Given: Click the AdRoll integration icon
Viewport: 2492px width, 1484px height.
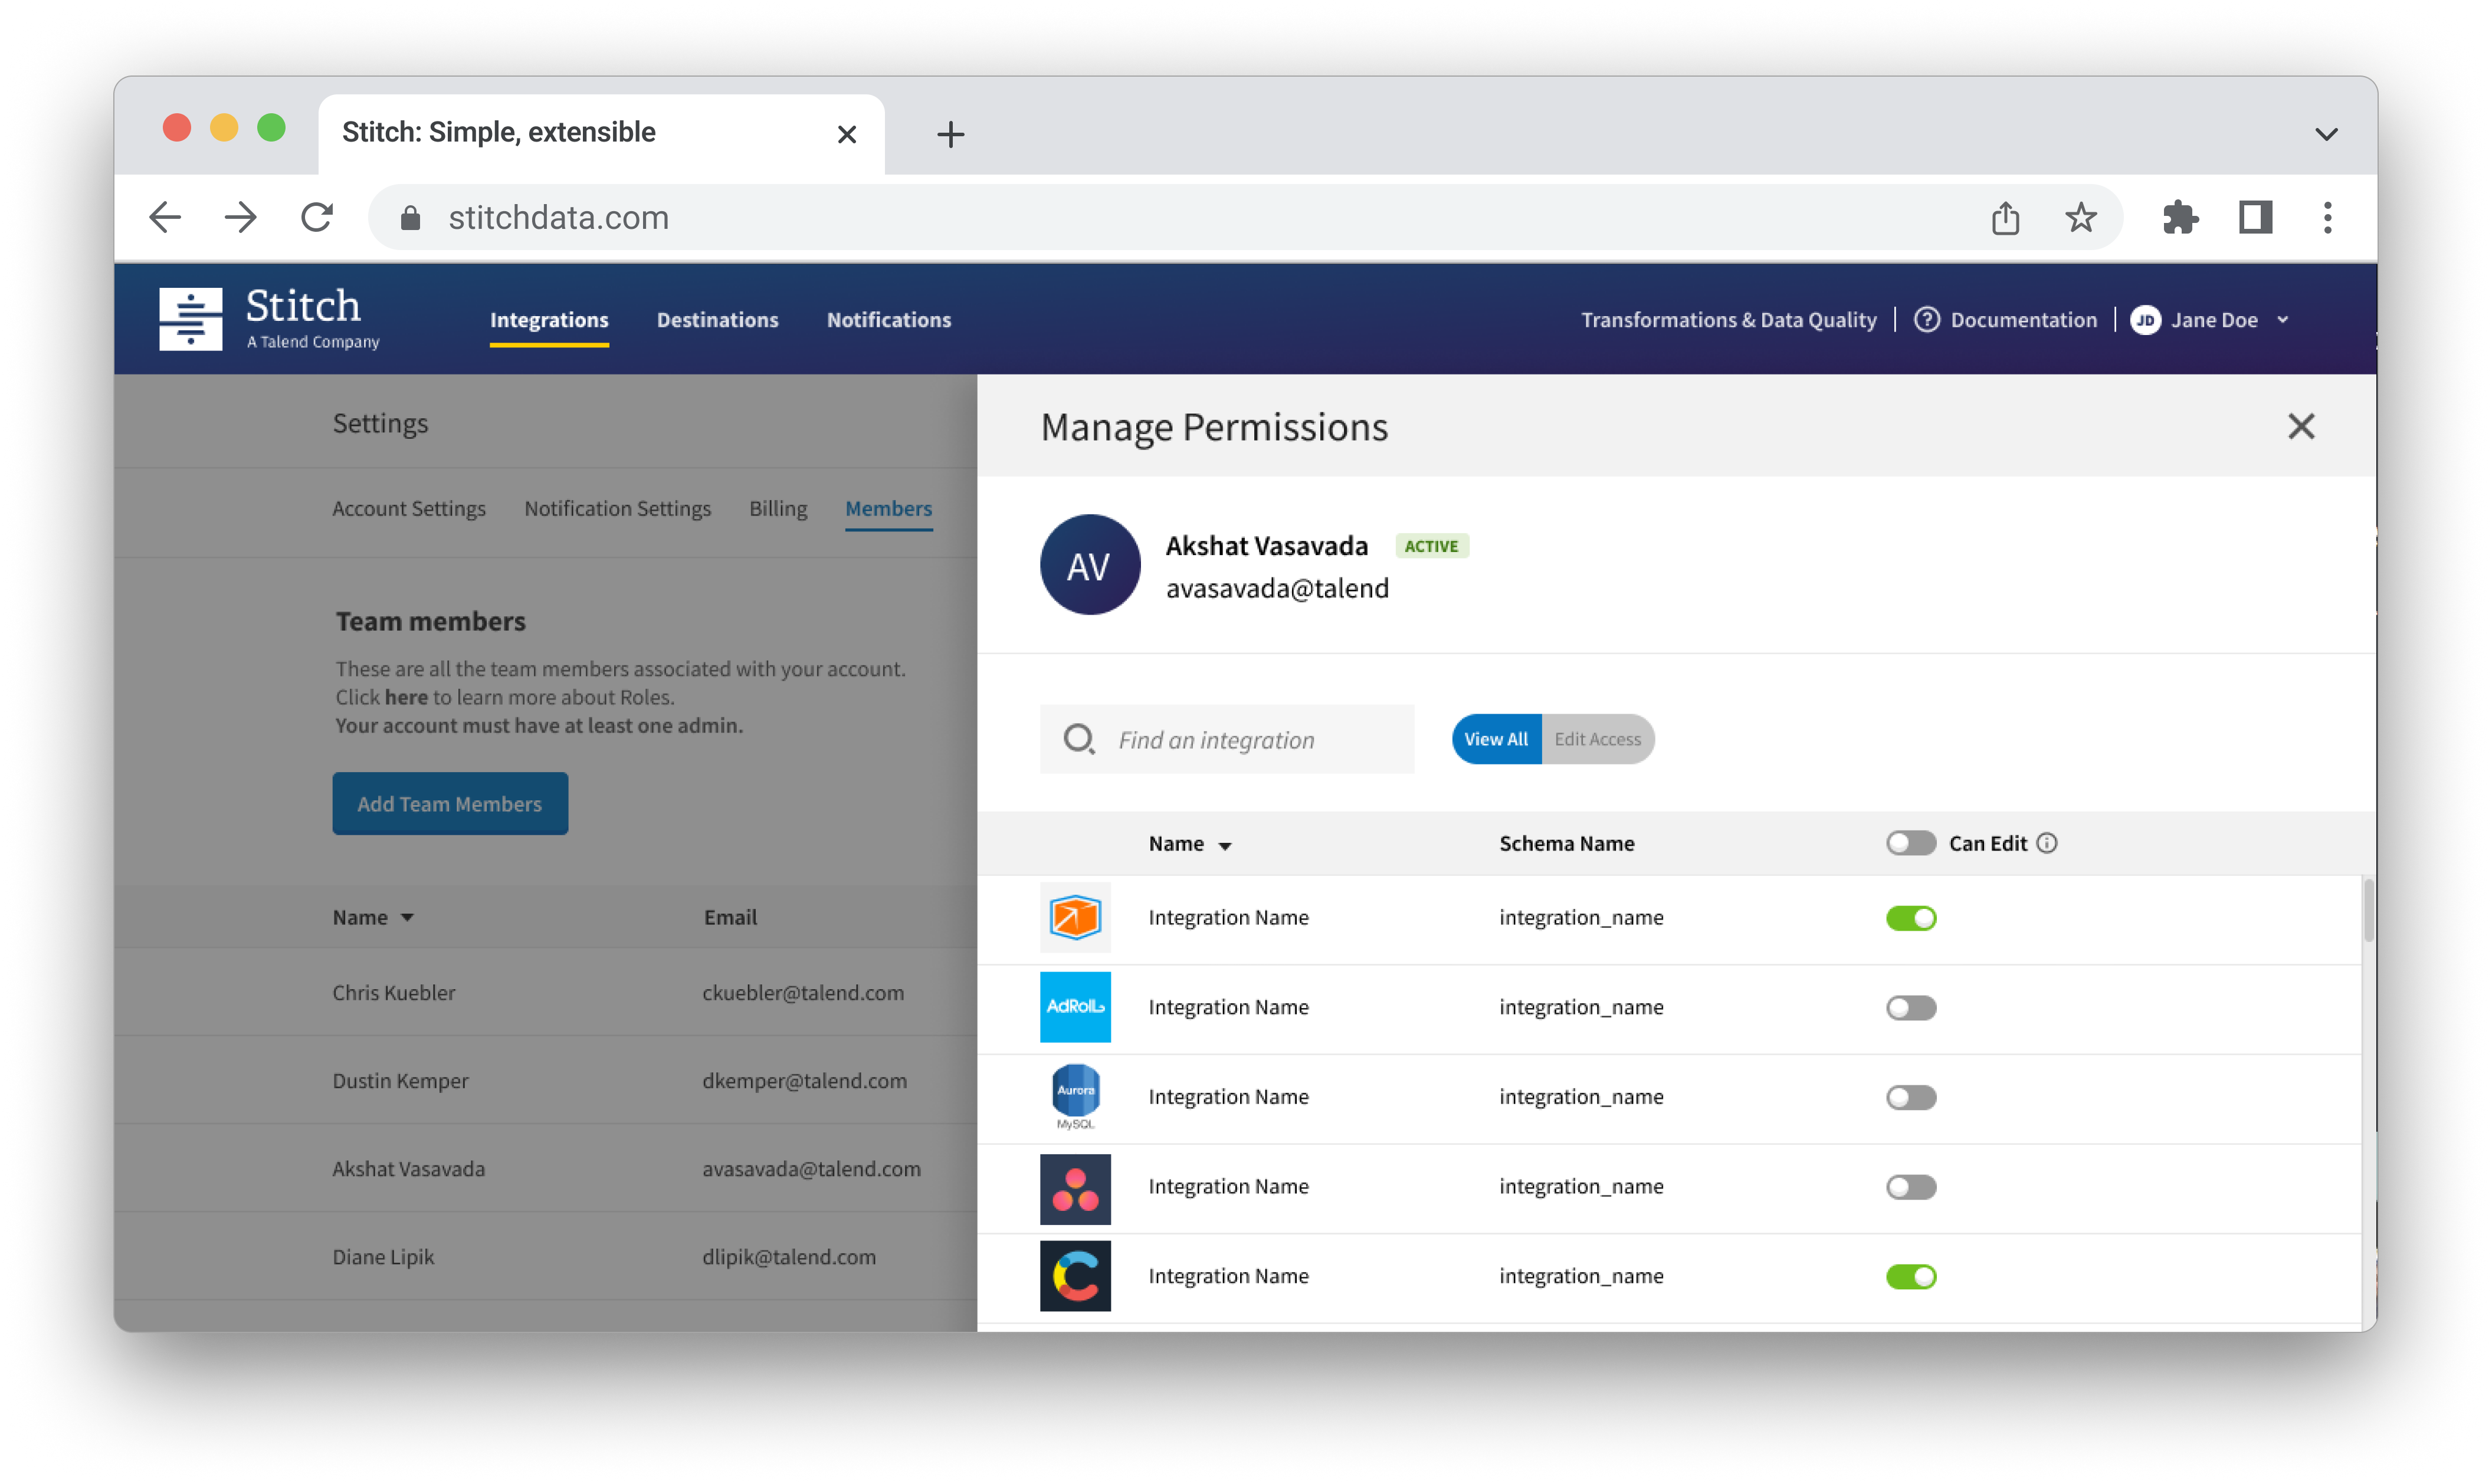Looking at the screenshot, I should click(x=1075, y=1007).
